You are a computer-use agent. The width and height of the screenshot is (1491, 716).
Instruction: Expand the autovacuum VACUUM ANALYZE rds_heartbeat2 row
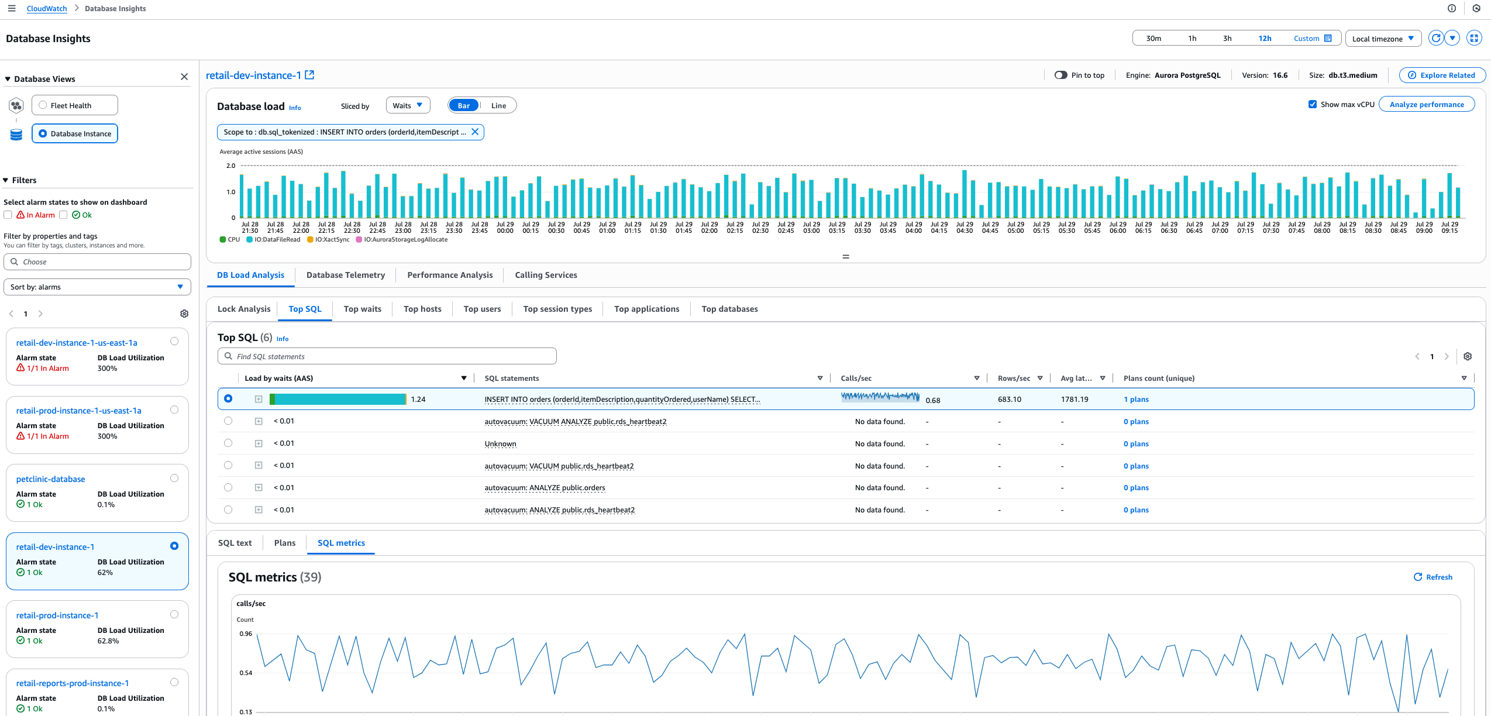[258, 420]
